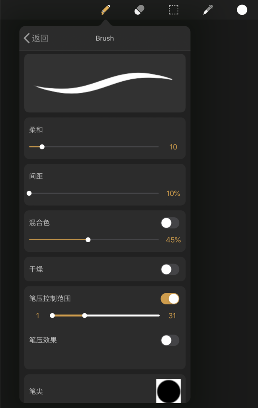The width and height of the screenshot is (258, 408).
Task: Click the 间距 value 10%
Action: click(x=173, y=193)
